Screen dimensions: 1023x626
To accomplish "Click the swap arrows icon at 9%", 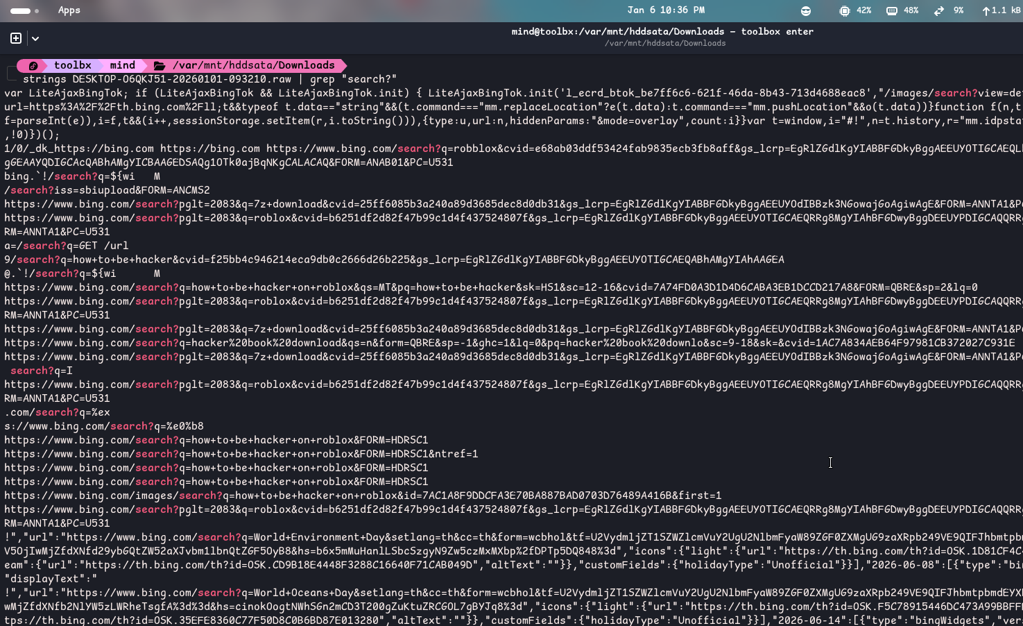I will (939, 10).
